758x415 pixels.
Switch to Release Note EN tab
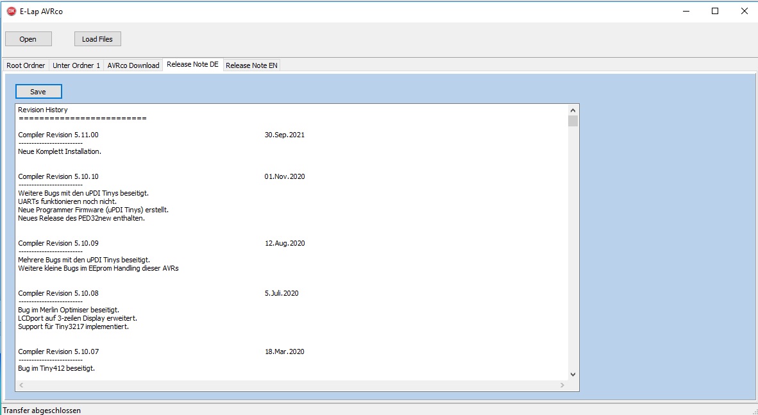tap(251, 65)
